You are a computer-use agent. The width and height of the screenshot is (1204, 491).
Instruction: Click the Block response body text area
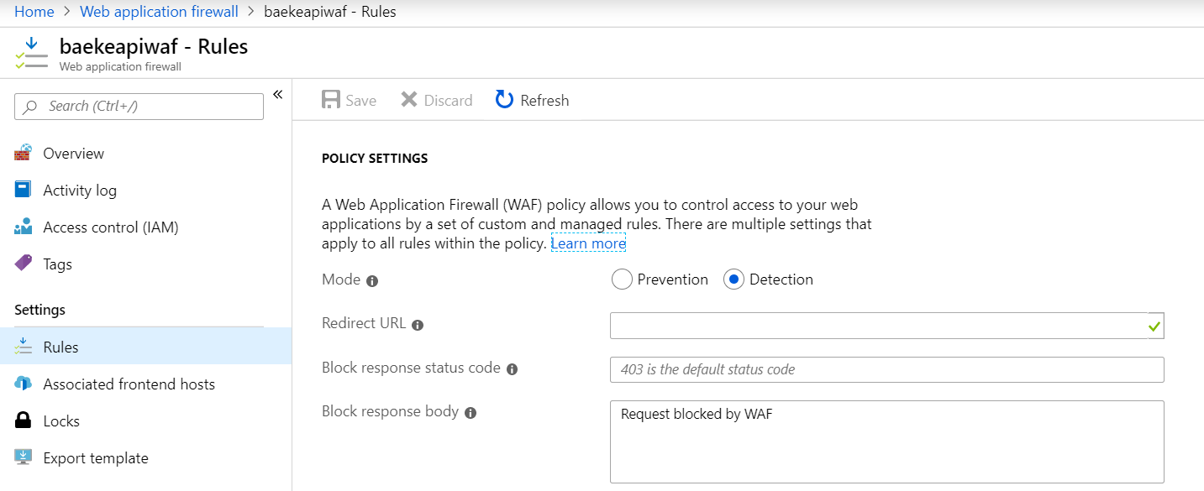coord(886,441)
